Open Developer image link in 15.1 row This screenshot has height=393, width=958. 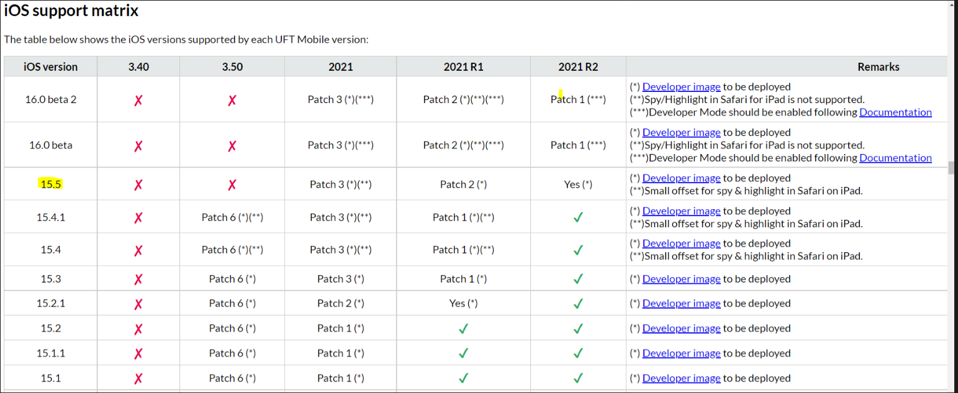pos(681,378)
